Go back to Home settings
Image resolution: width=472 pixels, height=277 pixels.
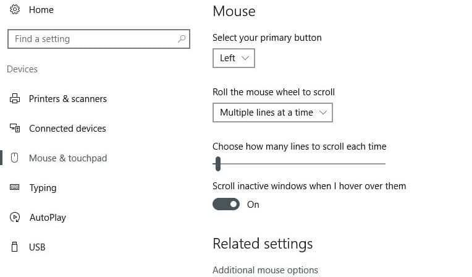coord(41,10)
